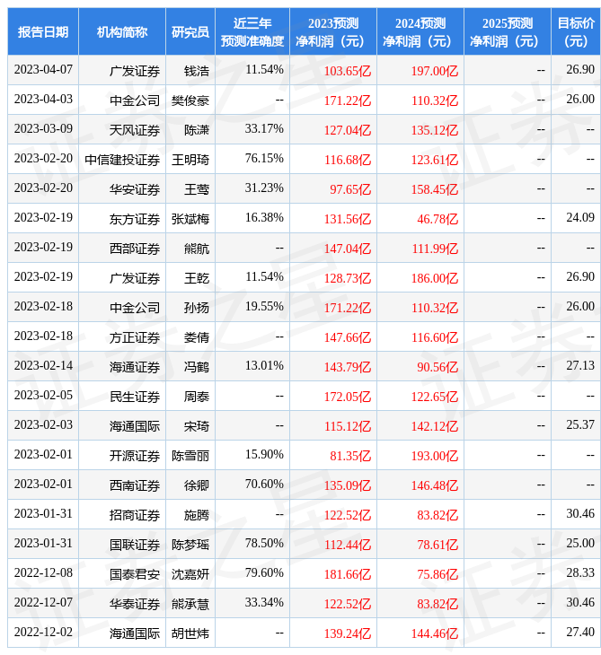Viewport: 601px width, 655px height.
Task: Select institution 华安证券
Action: [135, 189]
